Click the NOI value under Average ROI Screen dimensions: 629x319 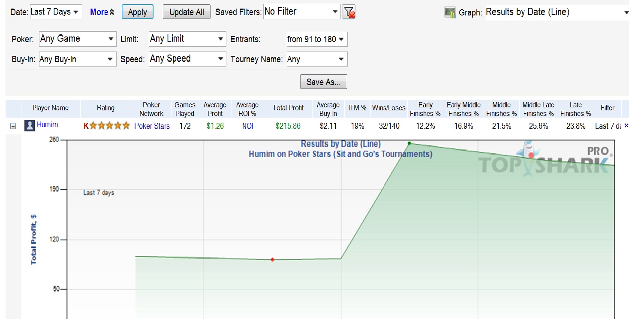click(247, 126)
